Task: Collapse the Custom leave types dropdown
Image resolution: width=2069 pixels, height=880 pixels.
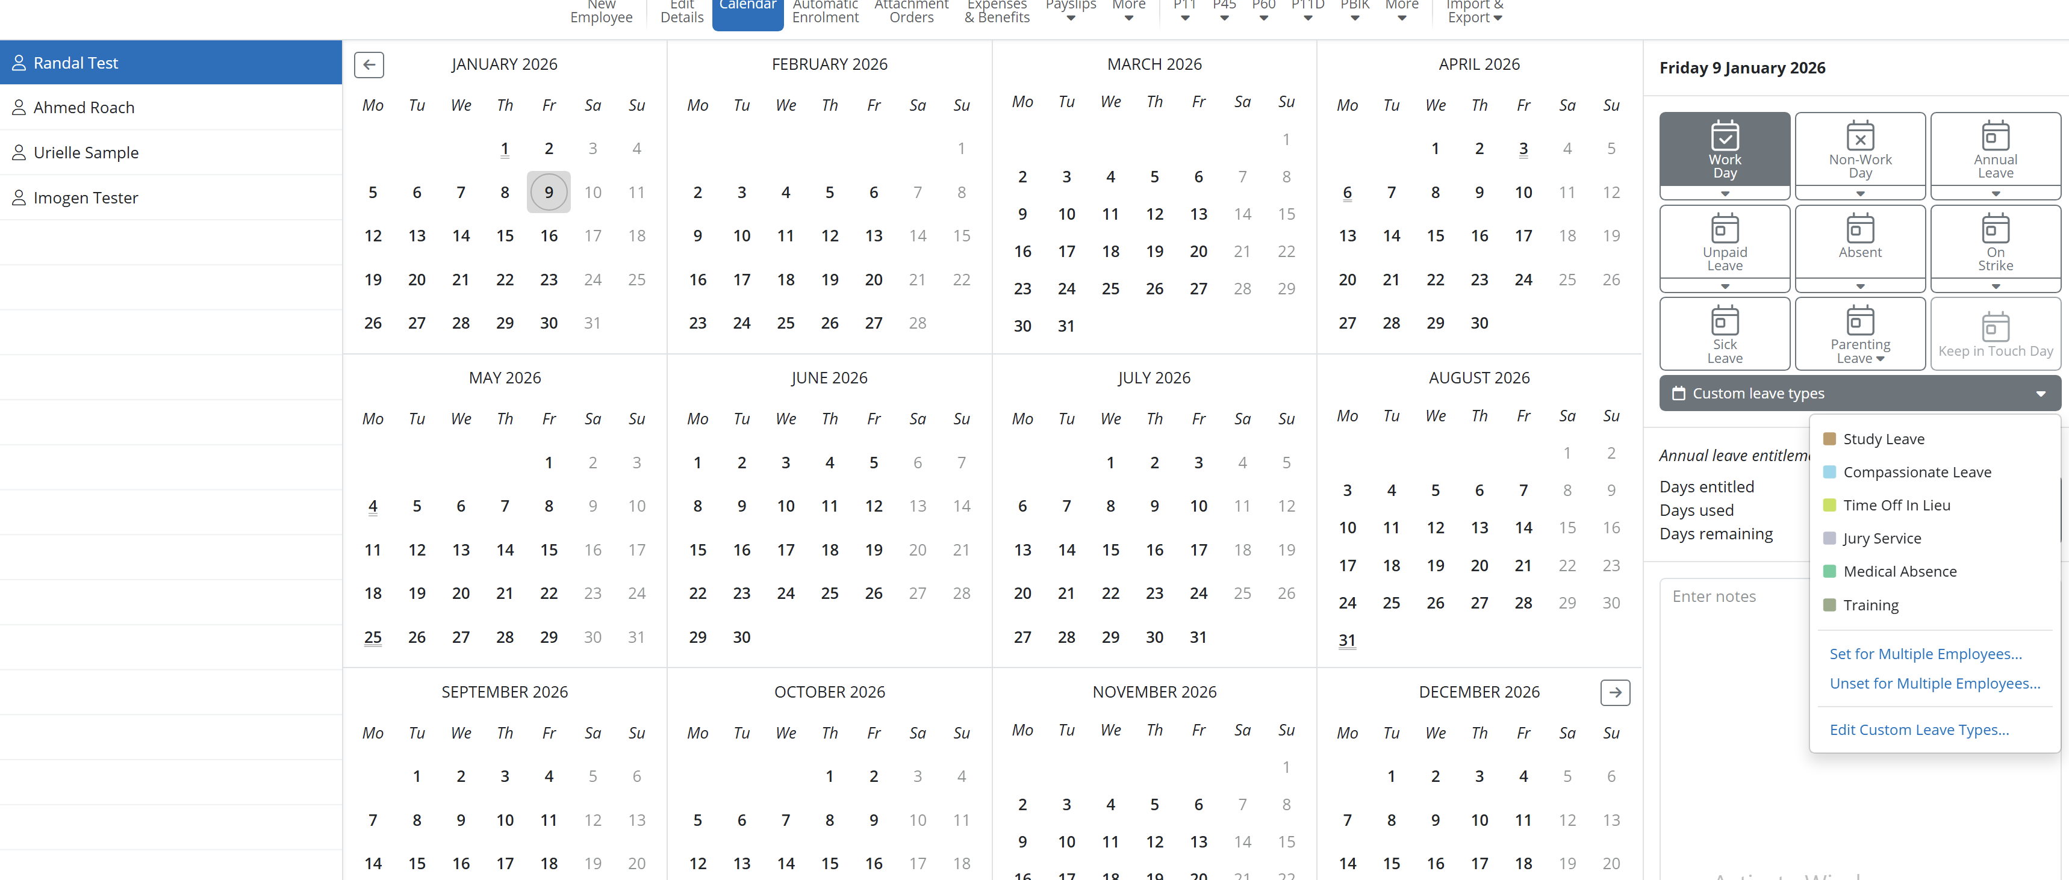Action: [1859, 394]
